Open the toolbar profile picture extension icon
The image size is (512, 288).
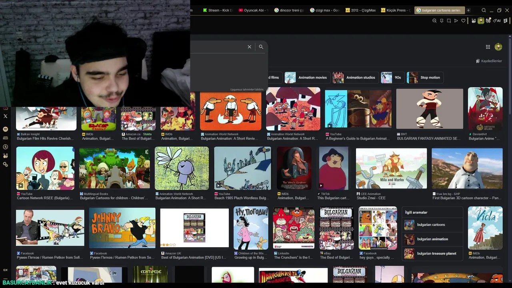(481, 21)
